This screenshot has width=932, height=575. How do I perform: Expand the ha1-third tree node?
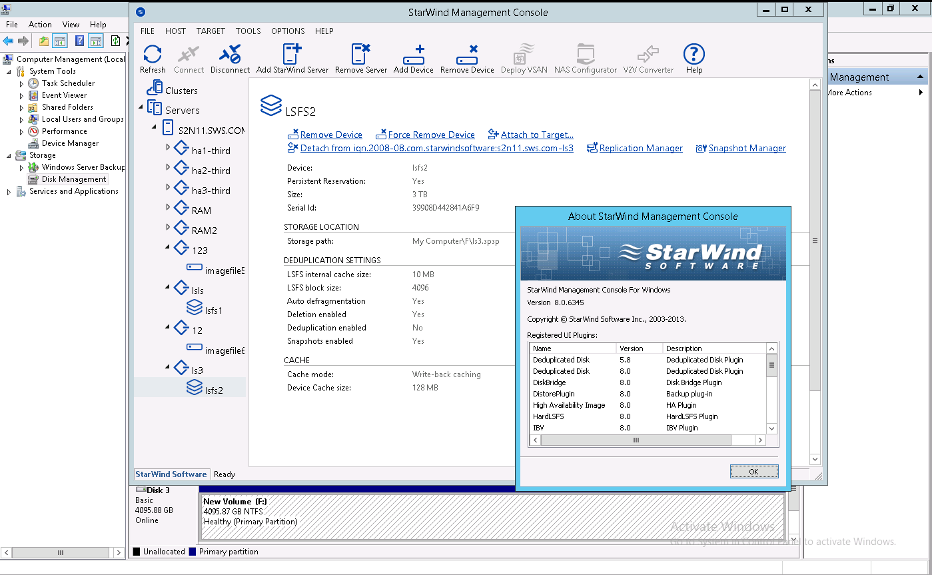[168, 148]
